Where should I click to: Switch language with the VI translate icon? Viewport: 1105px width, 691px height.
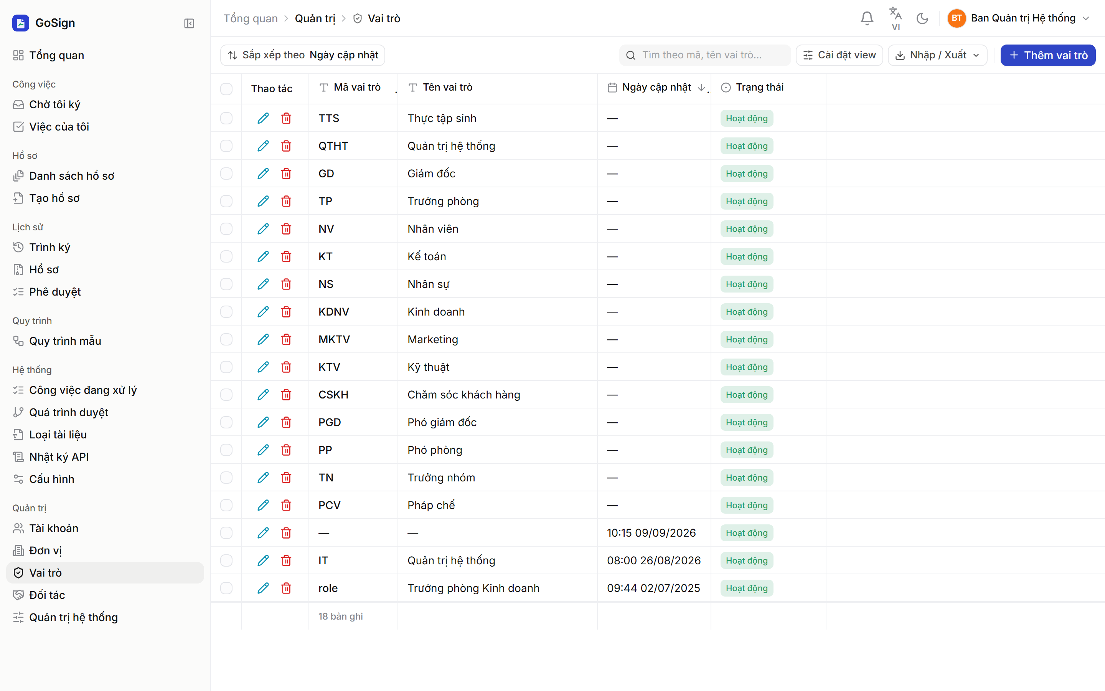[896, 18]
